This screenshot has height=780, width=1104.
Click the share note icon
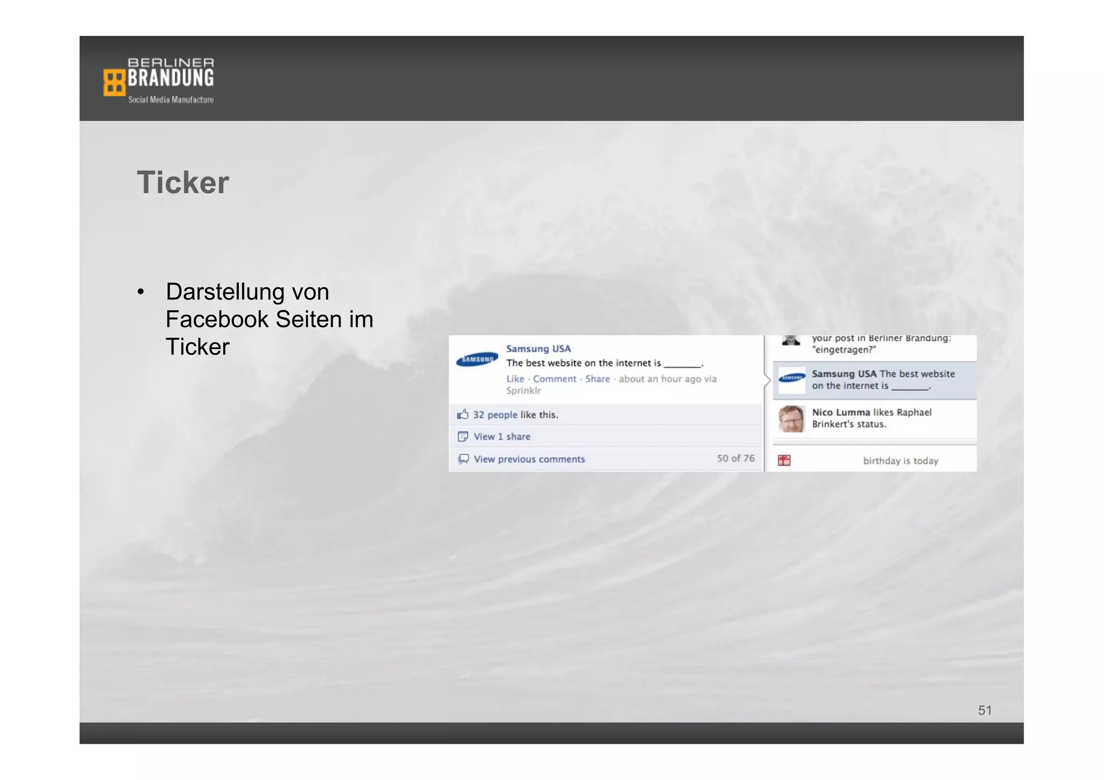pos(463,437)
